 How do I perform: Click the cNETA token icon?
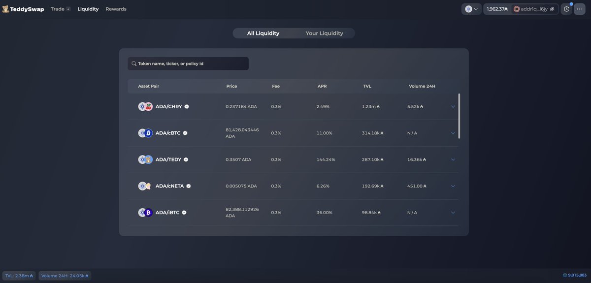point(149,186)
